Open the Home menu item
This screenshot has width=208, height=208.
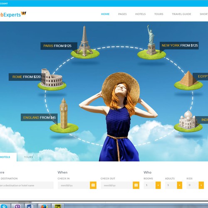click(x=105, y=14)
